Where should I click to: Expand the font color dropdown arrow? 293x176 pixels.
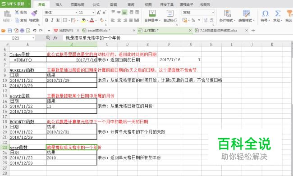(x=96, y=20)
